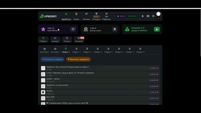The width and height of the screenshot is (201, 113).
Task: Open notifications bell
Action: click(143, 16)
